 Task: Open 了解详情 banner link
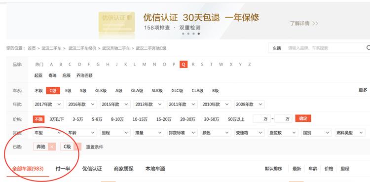(x=304, y=23)
